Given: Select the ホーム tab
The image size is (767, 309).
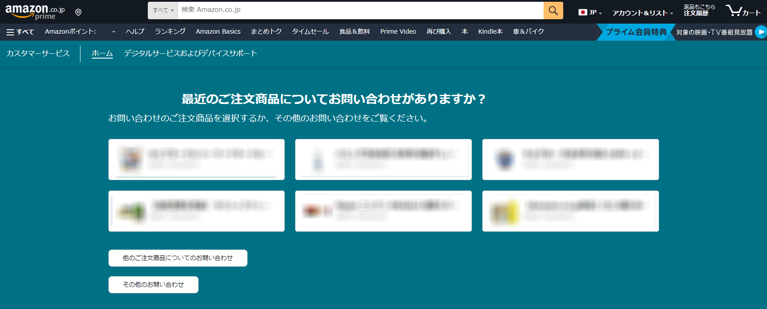Looking at the screenshot, I should tap(102, 53).
